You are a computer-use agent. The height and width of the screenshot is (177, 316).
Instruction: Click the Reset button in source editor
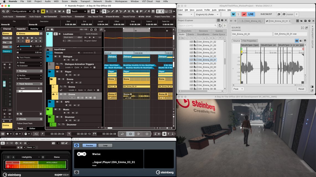click(x=301, y=89)
